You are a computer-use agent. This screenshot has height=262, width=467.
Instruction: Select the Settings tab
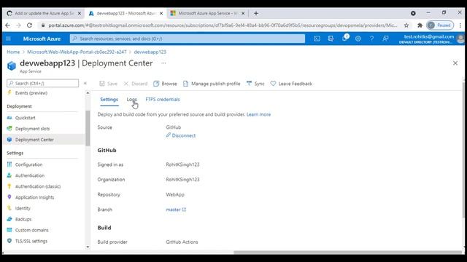(x=109, y=100)
